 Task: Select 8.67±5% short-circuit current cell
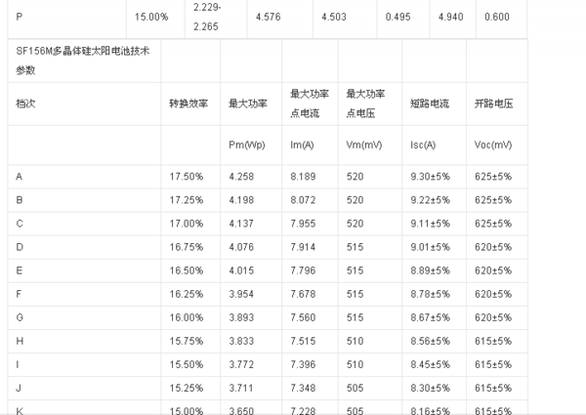[430, 317]
